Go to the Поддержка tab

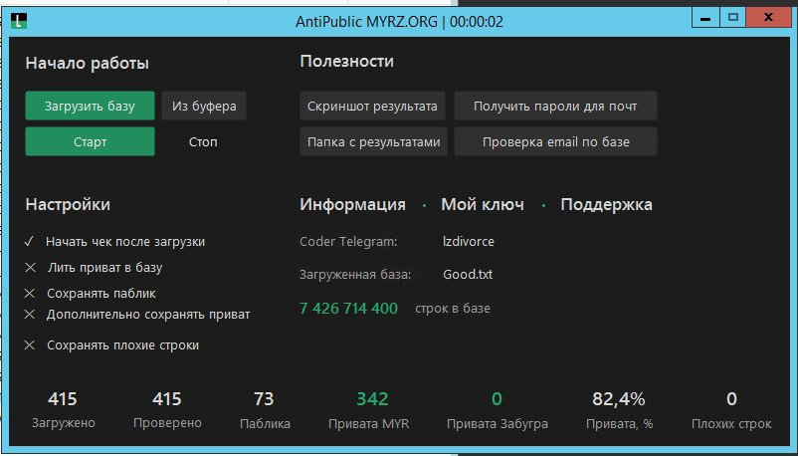coord(606,204)
